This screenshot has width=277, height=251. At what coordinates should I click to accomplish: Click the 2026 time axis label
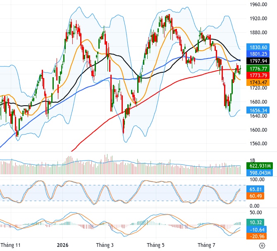[62, 245]
